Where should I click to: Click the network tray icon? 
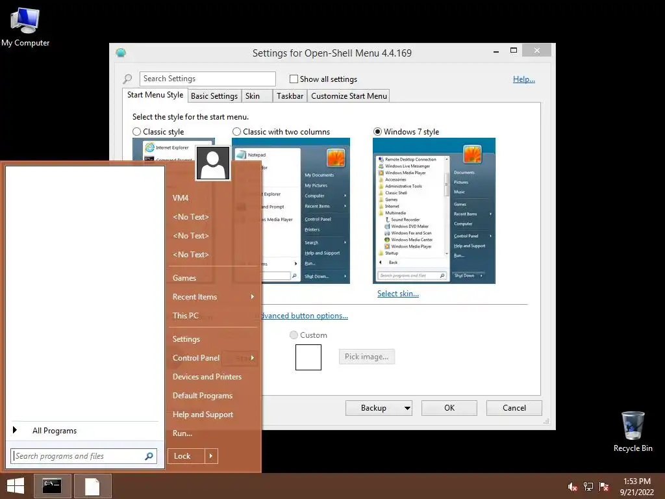[588, 487]
